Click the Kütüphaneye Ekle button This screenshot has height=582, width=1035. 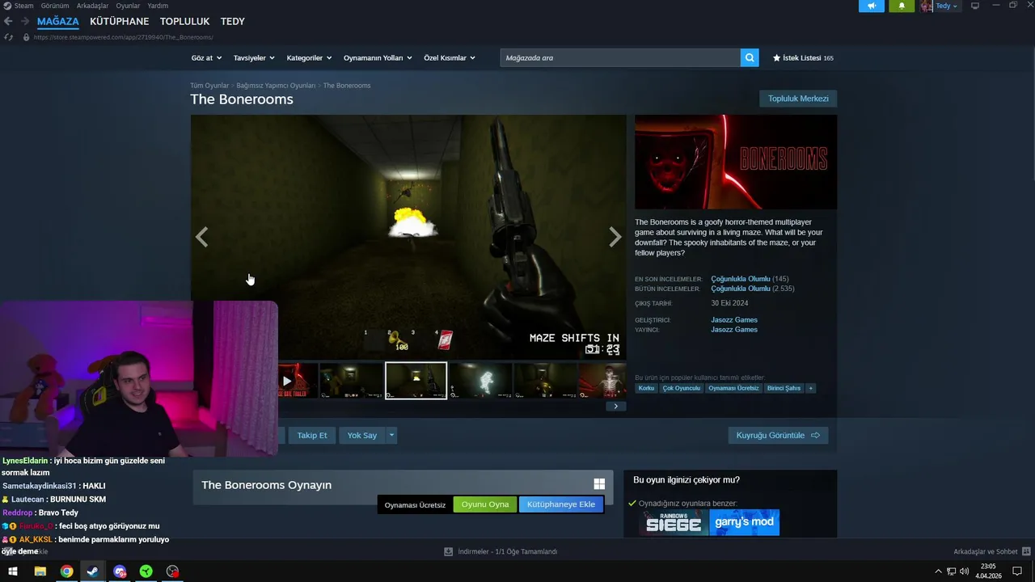pyautogui.click(x=561, y=504)
